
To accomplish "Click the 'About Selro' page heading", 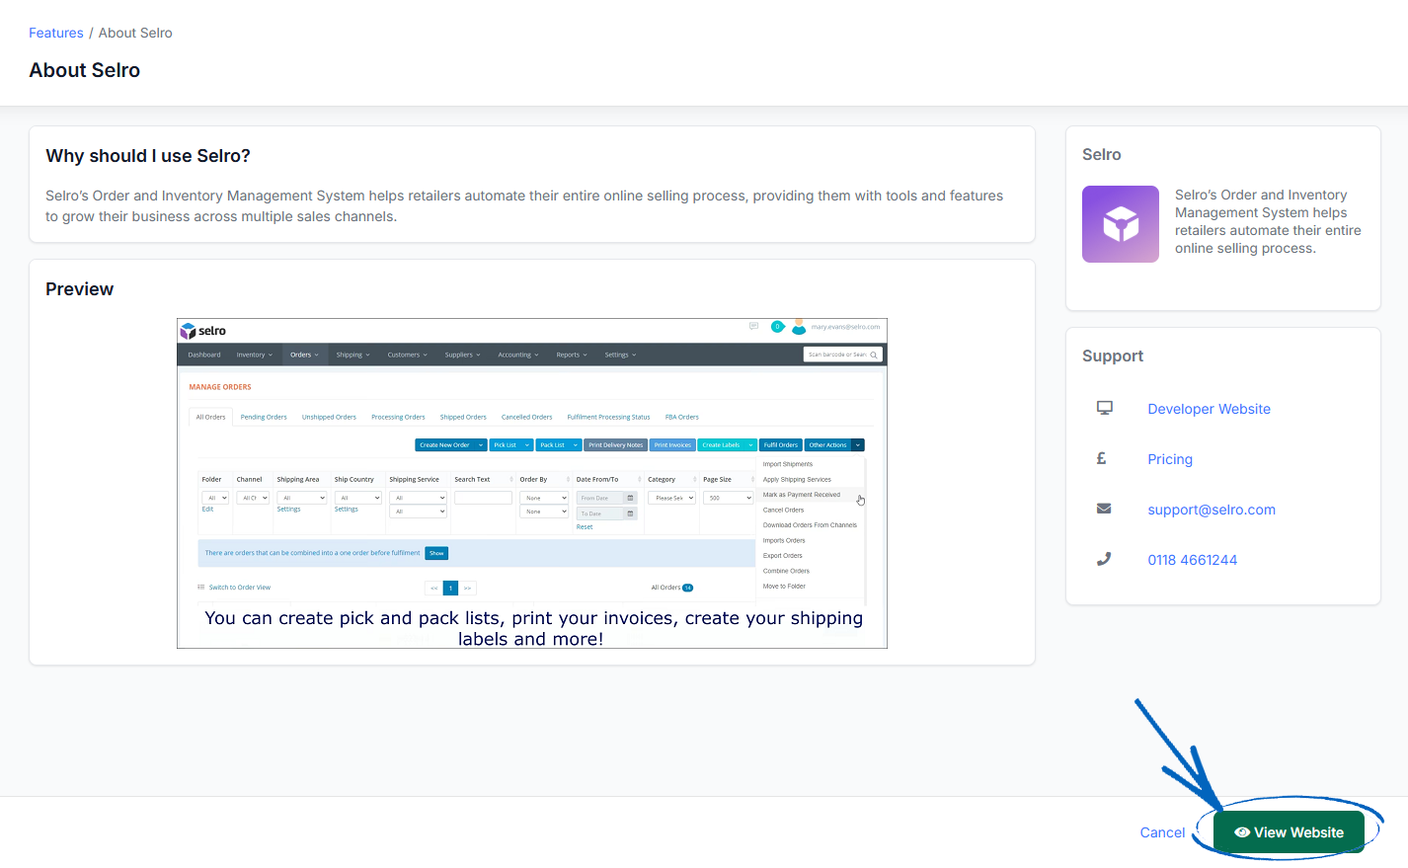I will [85, 70].
